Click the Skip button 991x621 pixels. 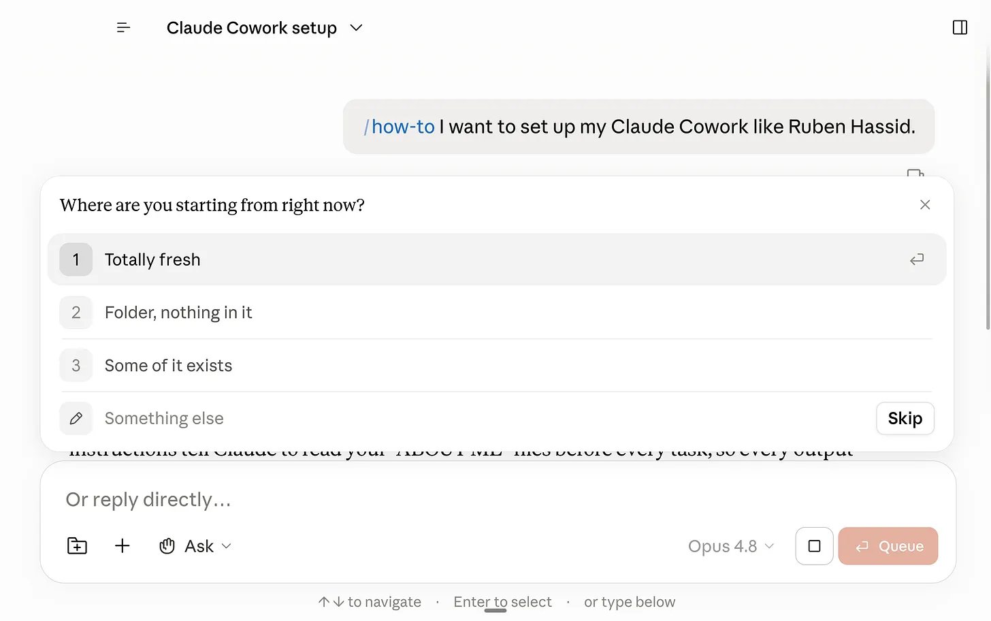tap(905, 419)
